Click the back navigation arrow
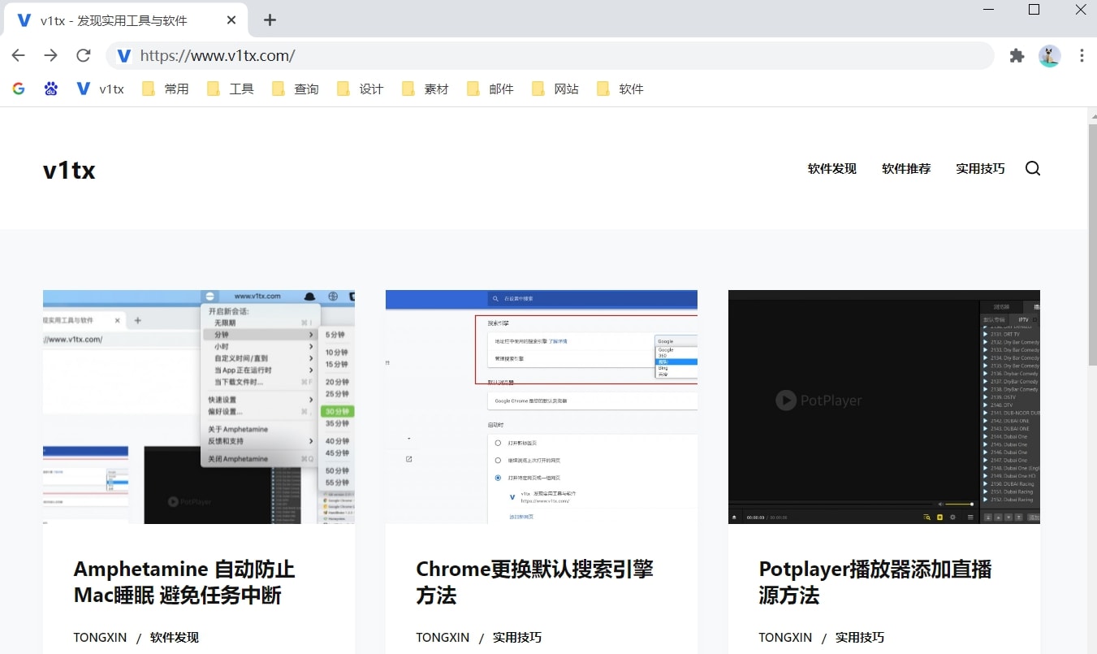The height and width of the screenshot is (654, 1097). [18, 55]
